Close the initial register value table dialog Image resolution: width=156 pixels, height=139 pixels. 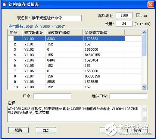[x=151, y=5]
